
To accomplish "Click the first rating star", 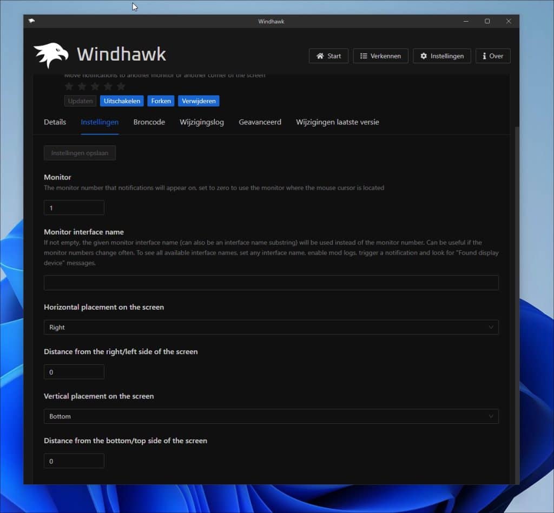I will pos(69,86).
